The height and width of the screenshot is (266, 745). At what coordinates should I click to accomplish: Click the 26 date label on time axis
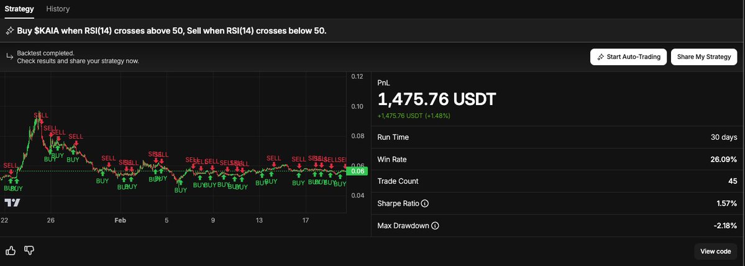[51, 221]
